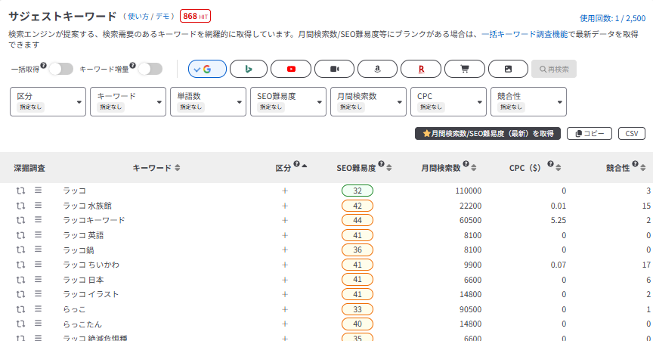The width and height of the screenshot is (653, 341).
Task: Open the 区分 filter dropdown
Action: (x=48, y=102)
